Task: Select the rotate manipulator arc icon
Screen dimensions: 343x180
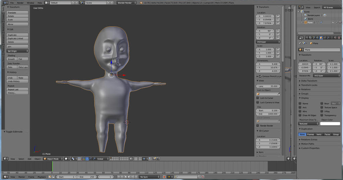Action: tap(90, 159)
